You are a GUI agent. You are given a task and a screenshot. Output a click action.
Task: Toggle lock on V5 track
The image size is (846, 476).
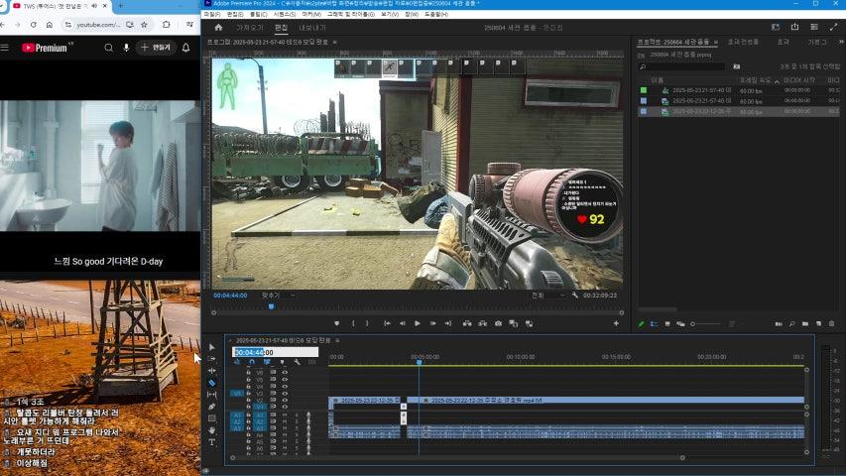click(x=249, y=380)
